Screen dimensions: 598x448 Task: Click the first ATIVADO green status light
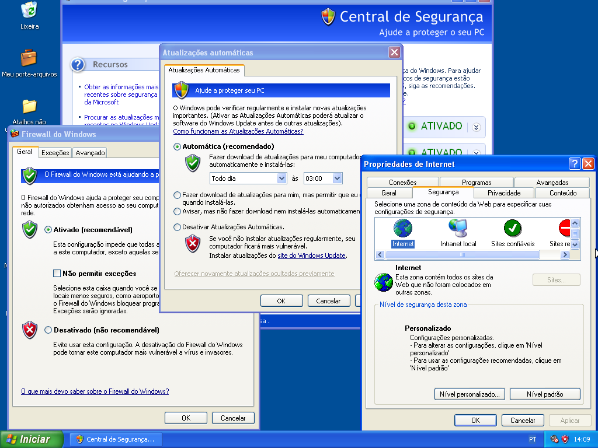point(412,126)
